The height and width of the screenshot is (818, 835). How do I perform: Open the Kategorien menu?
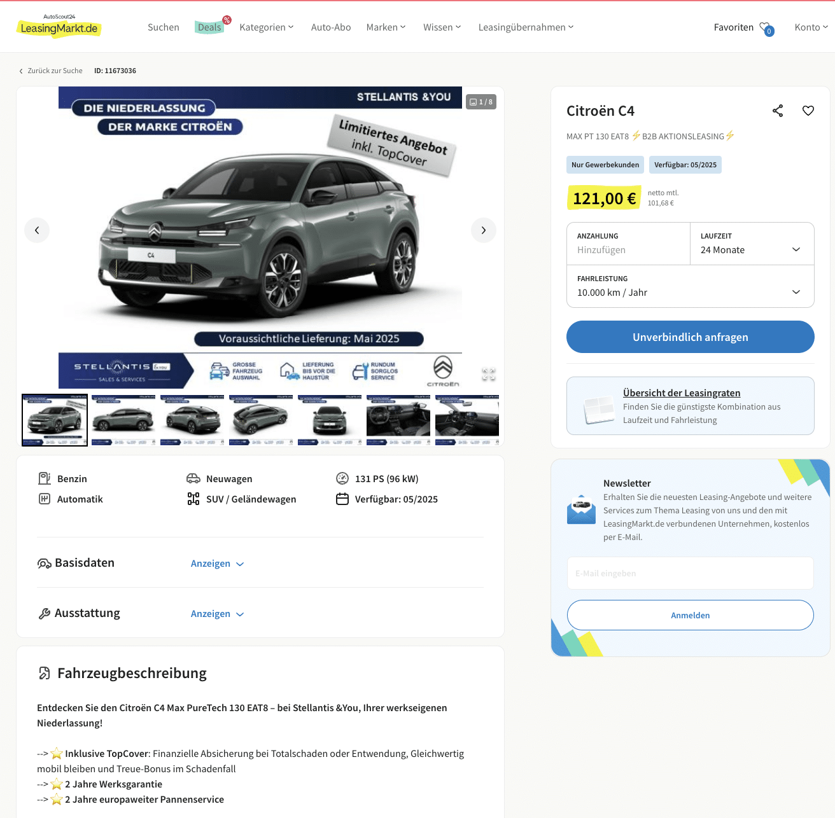click(x=267, y=27)
